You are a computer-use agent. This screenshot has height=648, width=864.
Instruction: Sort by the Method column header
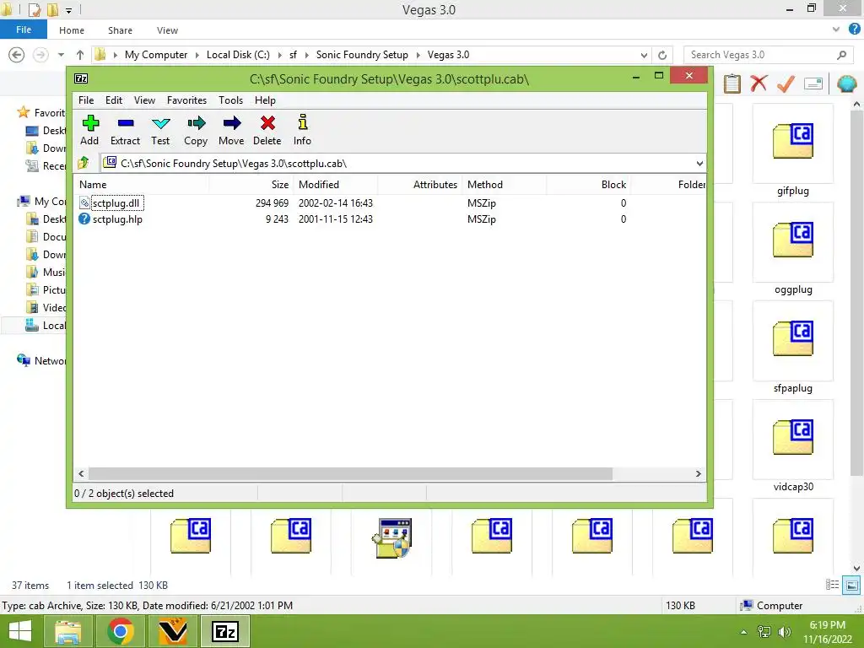coord(505,185)
